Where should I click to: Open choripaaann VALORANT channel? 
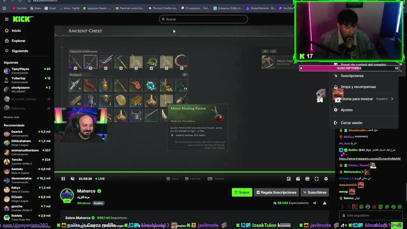[27, 89]
